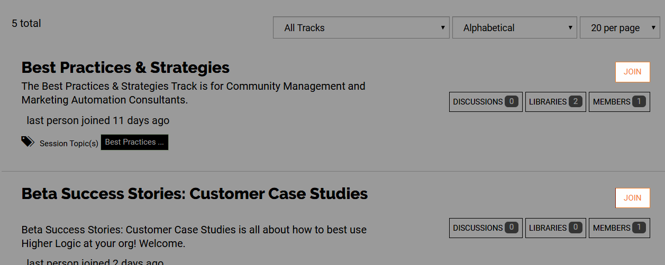
Task: View Discussions for Best Practices & Strategies
Action: pyautogui.click(x=486, y=102)
